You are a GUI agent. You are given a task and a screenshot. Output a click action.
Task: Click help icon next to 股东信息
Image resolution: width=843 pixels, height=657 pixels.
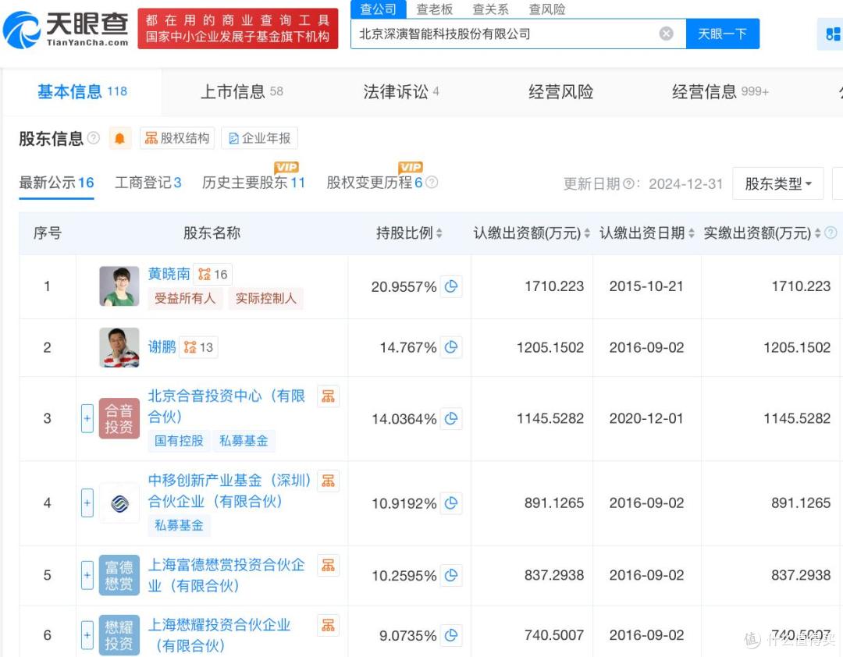coord(94,138)
